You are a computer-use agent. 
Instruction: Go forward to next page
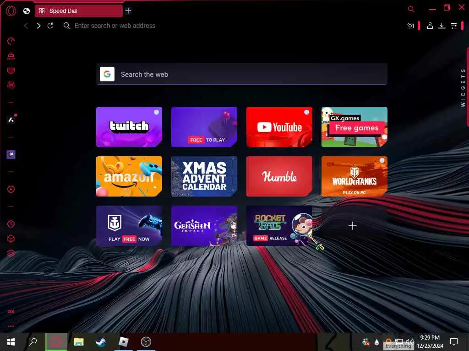[x=38, y=26]
